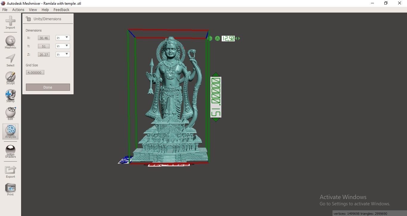Minimize the Meshmixer window
The image size is (407, 216).
pos(372,3)
